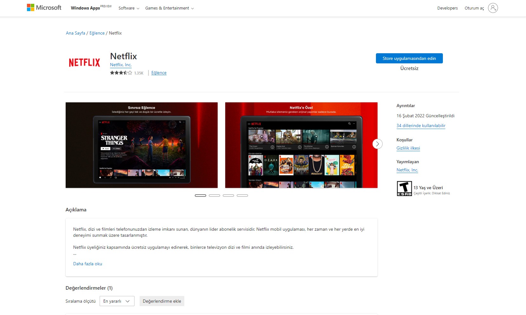The image size is (526, 315).
Task: Go to Eğlence breadcrumb
Action: pyautogui.click(x=97, y=33)
